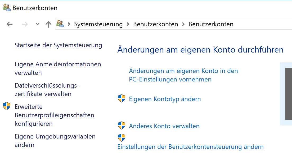
Task: Click the Benutzerkonten window title icon
Action: click(7, 8)
